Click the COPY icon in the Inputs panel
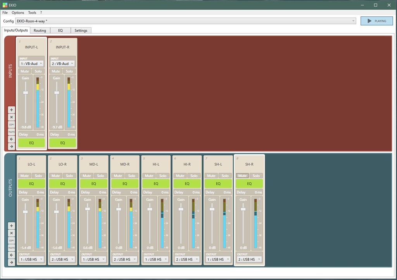397x280 pixels. point(11,124)
